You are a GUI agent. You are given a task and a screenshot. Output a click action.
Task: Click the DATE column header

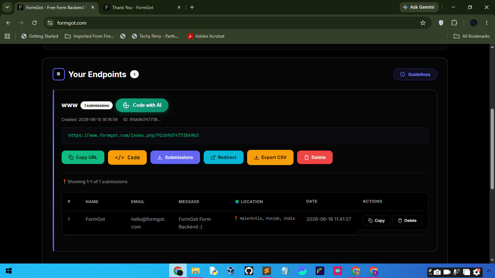[312, 201]
